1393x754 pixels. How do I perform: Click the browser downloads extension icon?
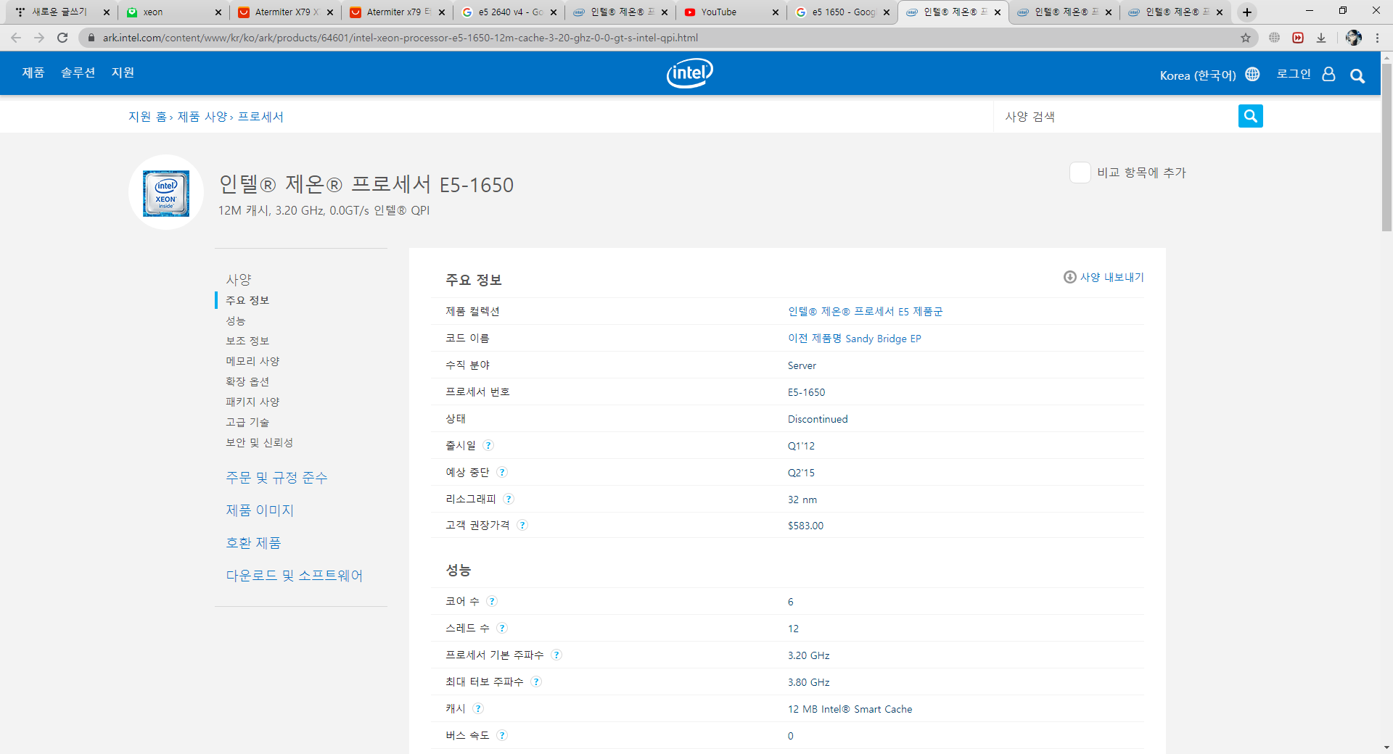click(1321, 38)
